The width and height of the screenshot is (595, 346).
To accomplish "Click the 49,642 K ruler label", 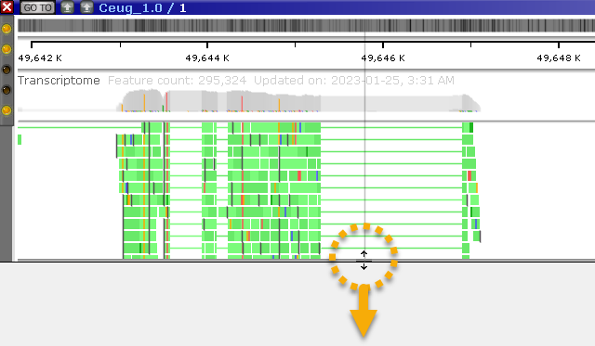I will tap(40, 58).
